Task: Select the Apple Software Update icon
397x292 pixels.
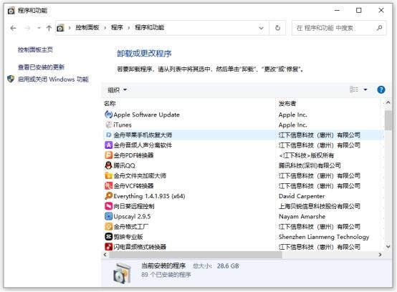Action: click(108, 115)
